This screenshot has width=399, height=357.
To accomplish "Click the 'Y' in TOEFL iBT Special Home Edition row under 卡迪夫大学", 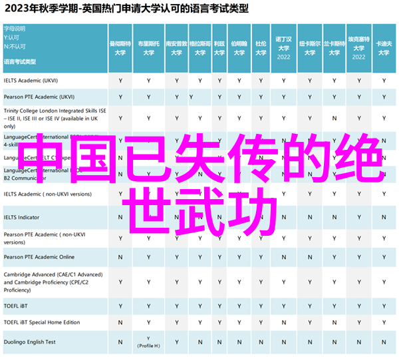I will [384, 323].
